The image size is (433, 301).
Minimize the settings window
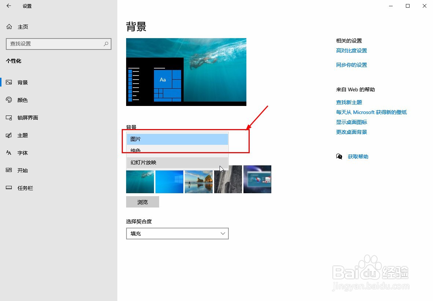[x=391, y=6]
